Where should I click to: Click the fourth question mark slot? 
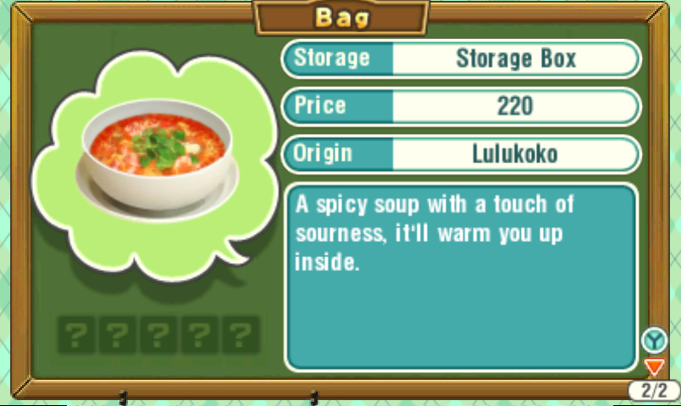[200, 334]
